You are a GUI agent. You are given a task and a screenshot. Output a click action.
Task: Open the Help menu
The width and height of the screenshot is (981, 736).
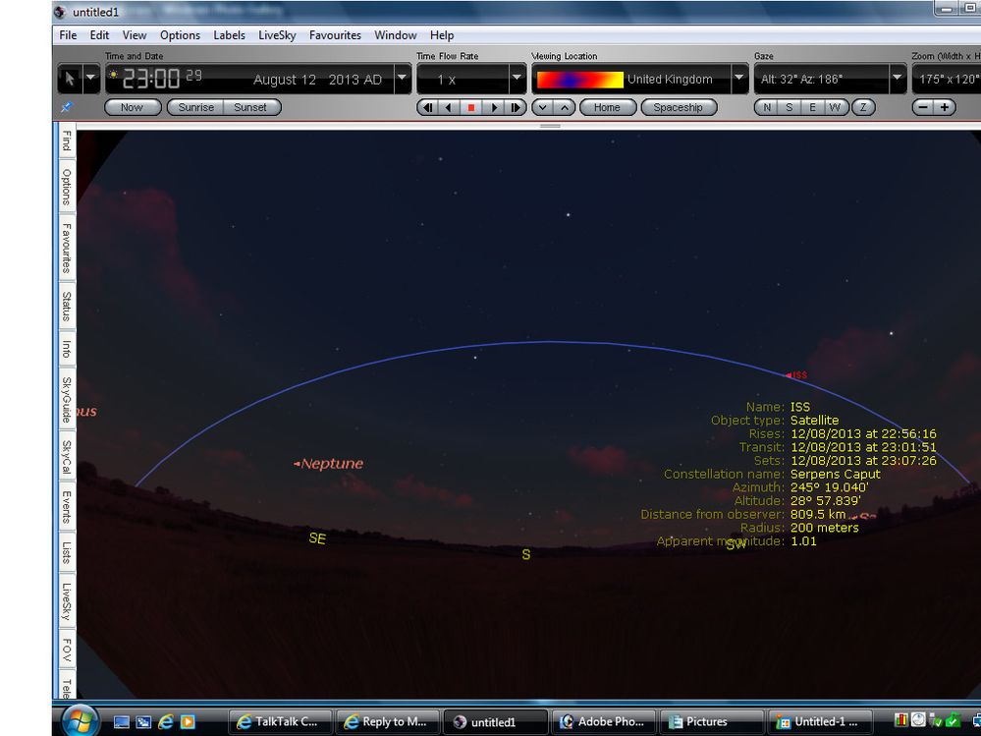(442, 35)
